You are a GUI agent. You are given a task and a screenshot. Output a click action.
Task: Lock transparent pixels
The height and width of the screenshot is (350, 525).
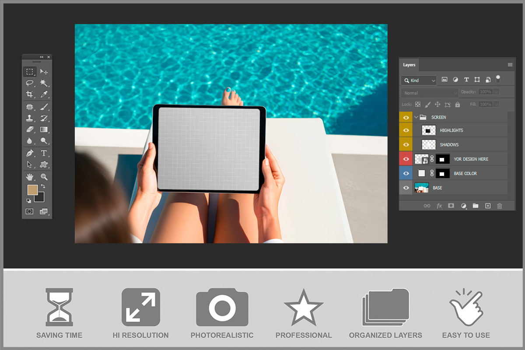coord(418,105)
